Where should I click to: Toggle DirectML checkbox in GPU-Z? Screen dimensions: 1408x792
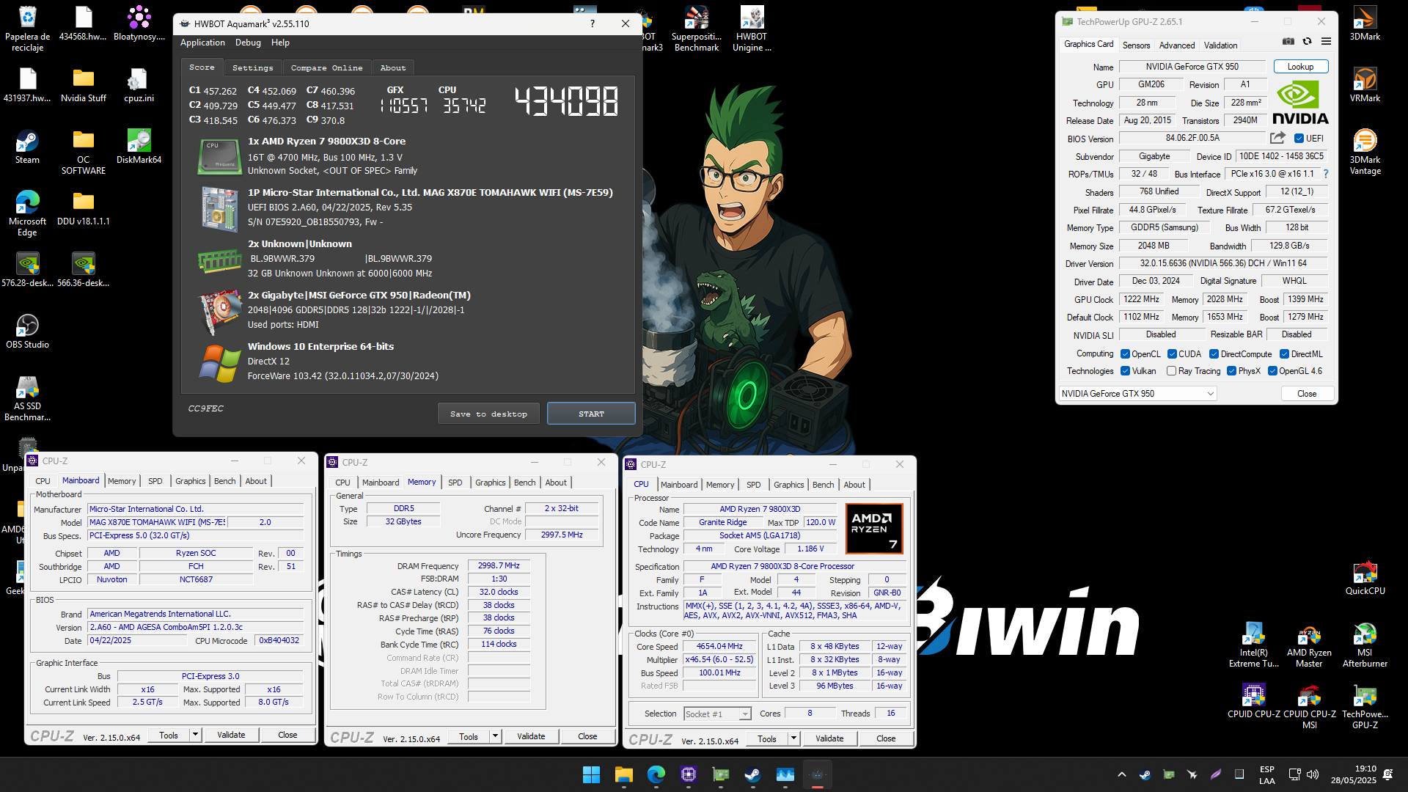pyautogui.click(x=1284, y=354)
